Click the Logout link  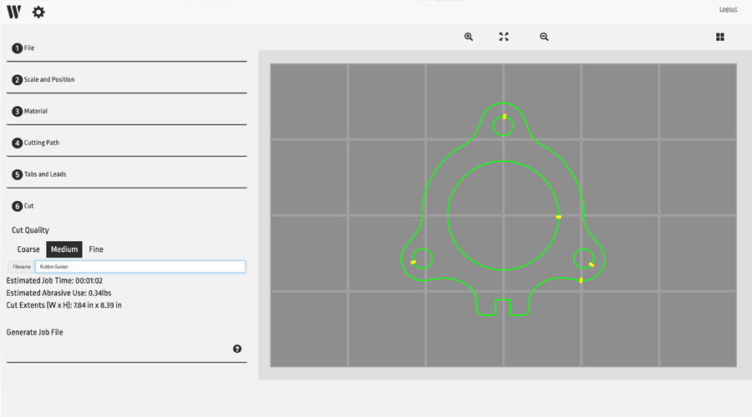click(x=728, y=9)
